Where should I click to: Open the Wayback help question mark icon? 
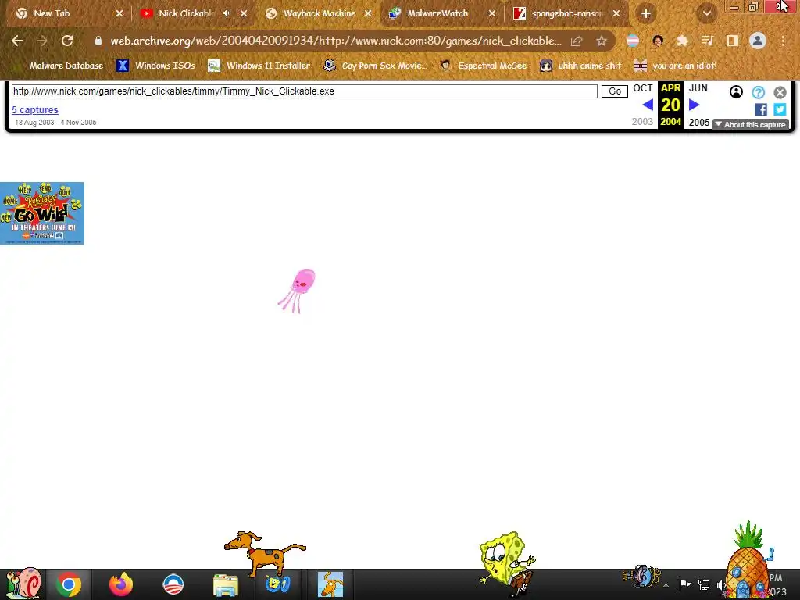[x=758, y=92]
